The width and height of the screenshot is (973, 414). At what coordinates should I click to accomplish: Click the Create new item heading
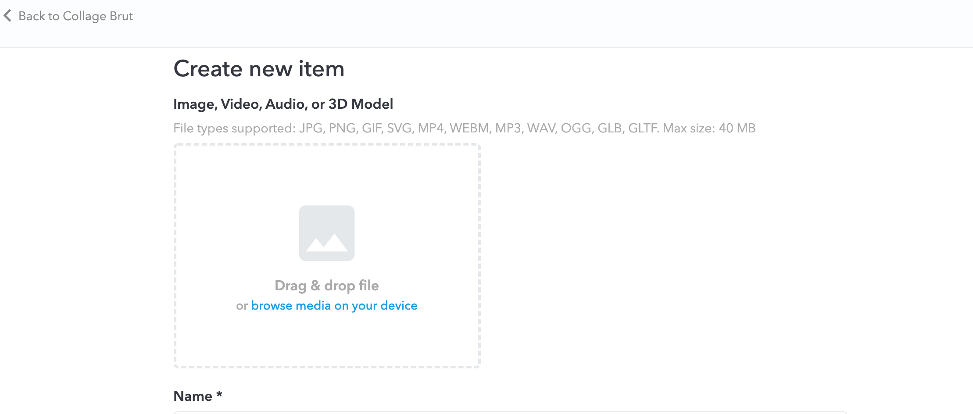(259, 69)
